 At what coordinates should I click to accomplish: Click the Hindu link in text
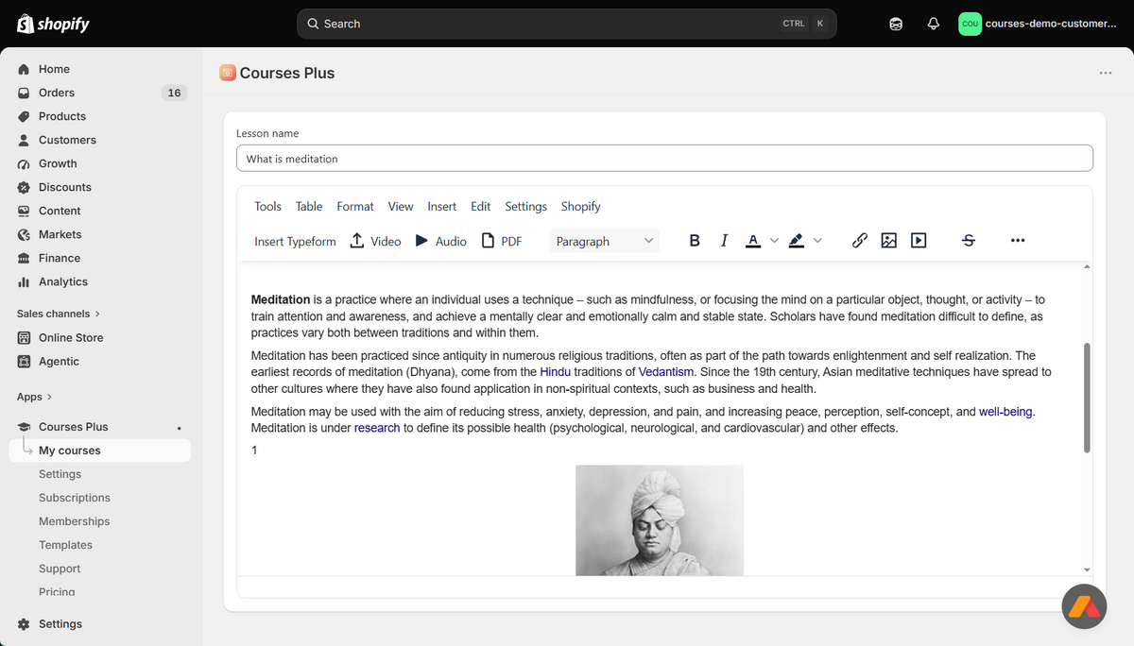[556, 372]
